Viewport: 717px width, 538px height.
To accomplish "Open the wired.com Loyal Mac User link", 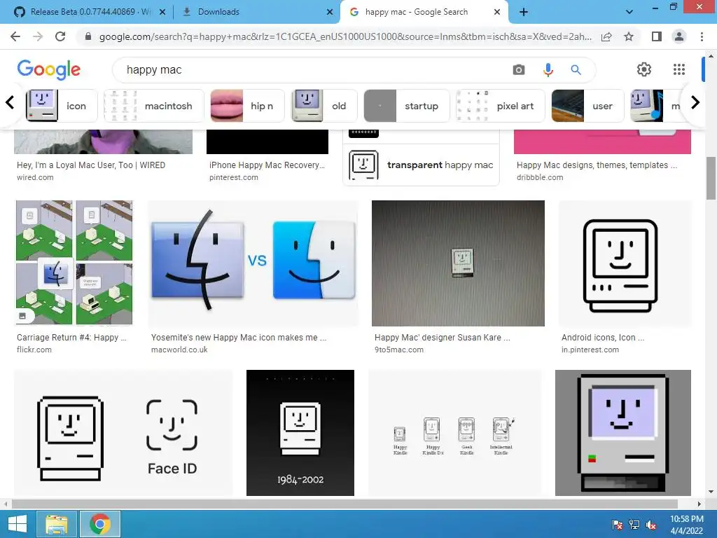I will [x=91, y=165].
